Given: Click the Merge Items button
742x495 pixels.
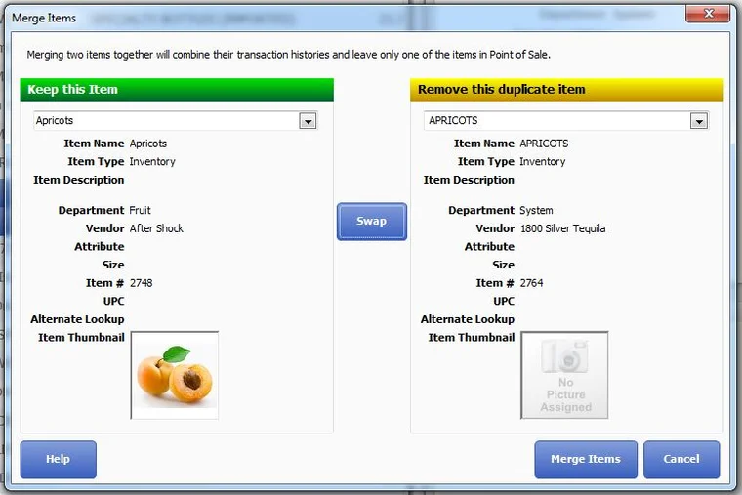Looking at the screenshot, I should pos(586,459).
